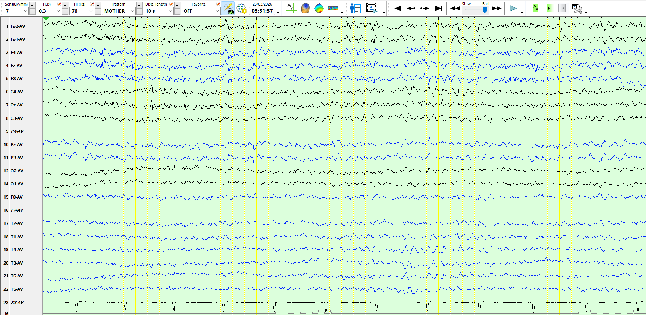Decrease sensitivity with the Sens down arrow

point(32,11)
